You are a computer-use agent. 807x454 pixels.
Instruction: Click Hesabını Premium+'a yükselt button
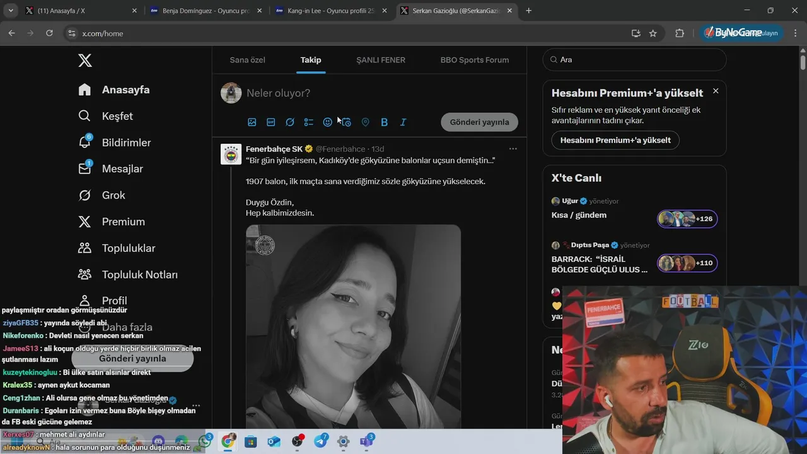(x=615, y=140)
